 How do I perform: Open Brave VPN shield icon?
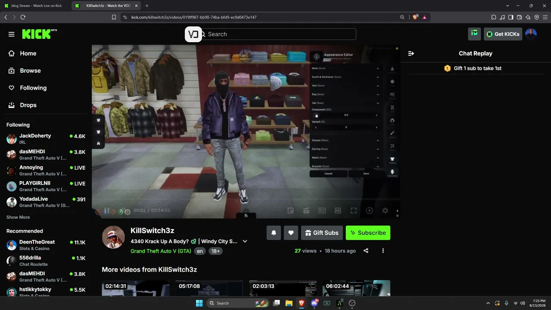click(x=537, y=17)
